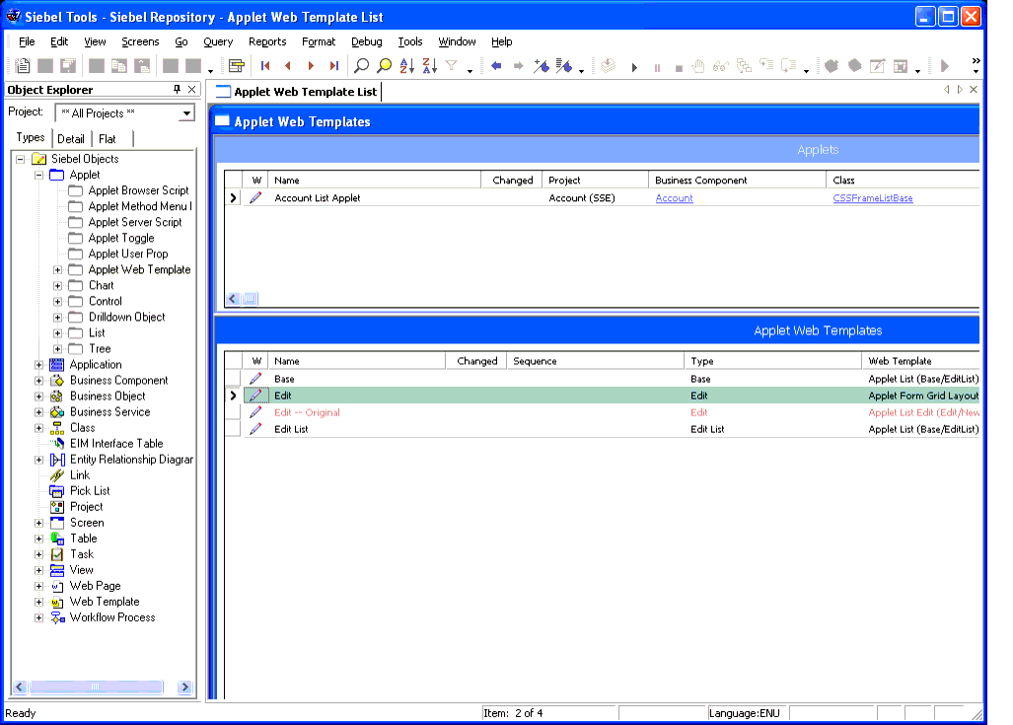This screenshot has width=1013, height=725.
Task: Click the Bookmark List flag icon
Action: coord(564,66)
